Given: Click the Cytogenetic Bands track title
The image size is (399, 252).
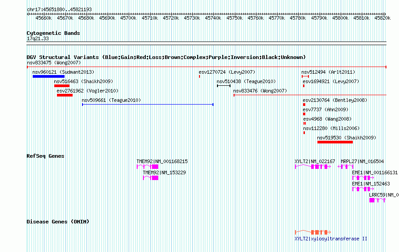Looking at the screenshot, I should 53,33.
